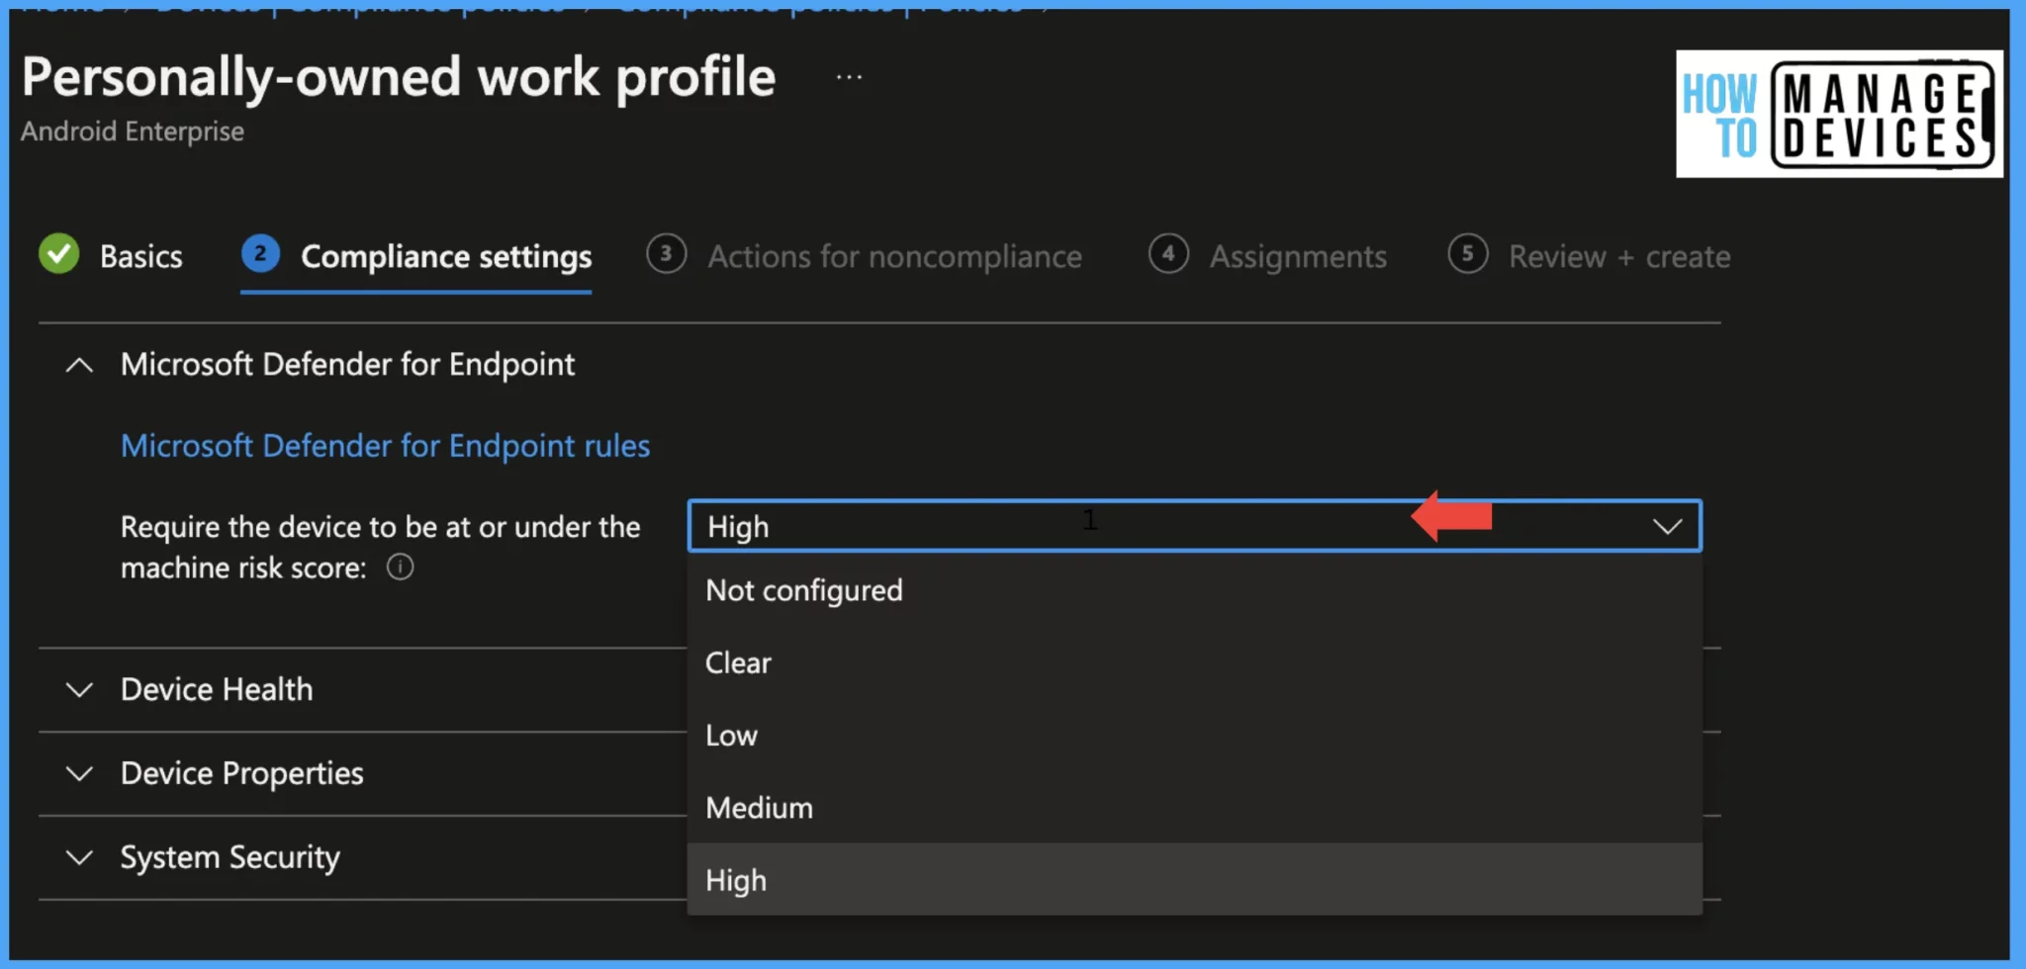Expand the Device Health section
The image size is (2026, 969).
tap(79, 689)
